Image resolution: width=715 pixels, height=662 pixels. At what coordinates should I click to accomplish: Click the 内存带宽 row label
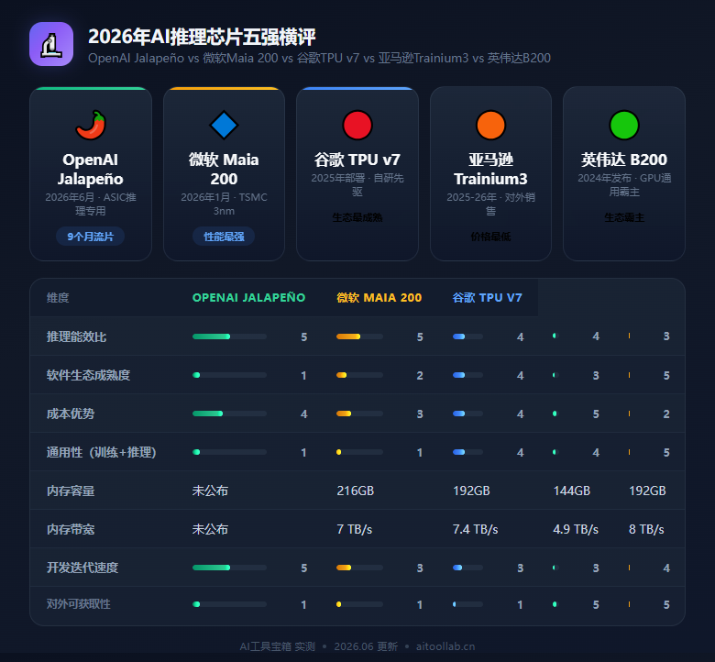click(71, 529)
